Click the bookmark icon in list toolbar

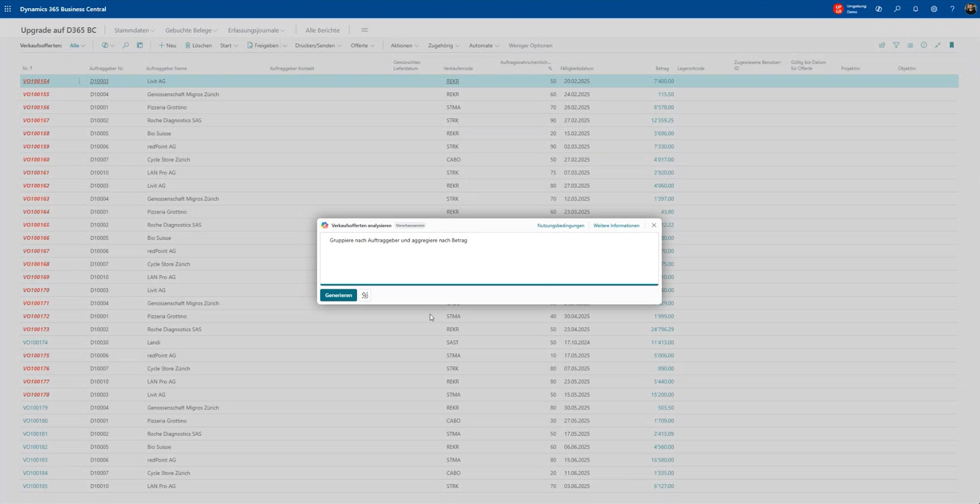[x=952, y=45]
